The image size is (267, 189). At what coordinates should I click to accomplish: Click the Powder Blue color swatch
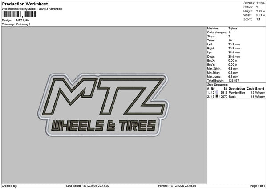(x=217, y=92)
